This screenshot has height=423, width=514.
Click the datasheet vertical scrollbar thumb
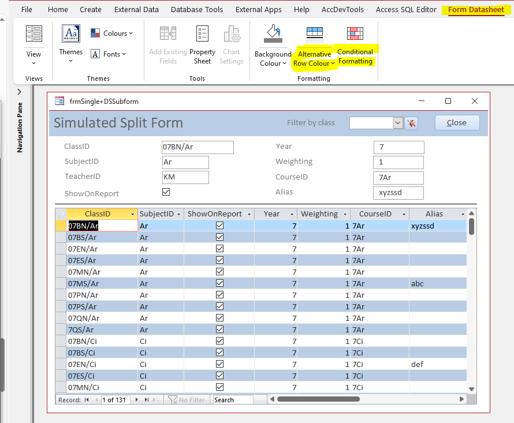click(x=471, y=226)
